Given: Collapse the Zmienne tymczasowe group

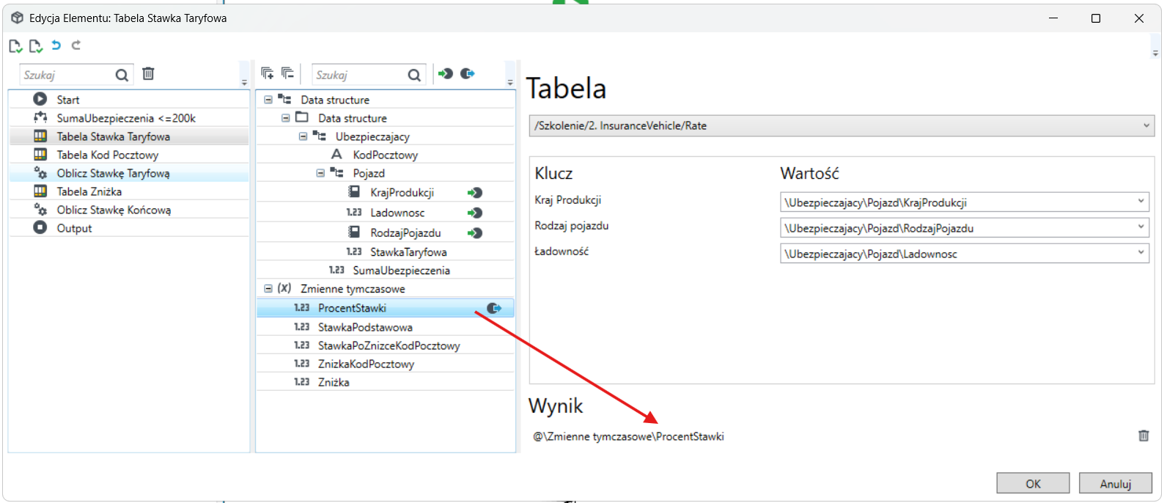Looking at the screenshot, I should pos(268,289).
